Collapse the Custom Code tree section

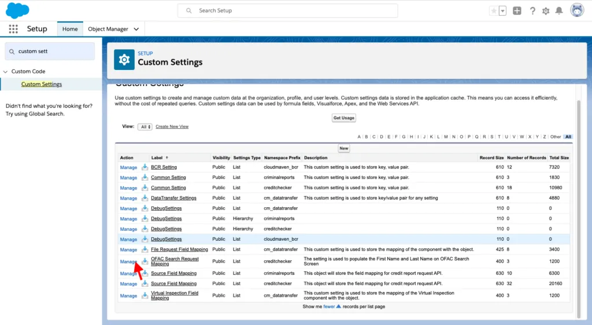(5, 72)
